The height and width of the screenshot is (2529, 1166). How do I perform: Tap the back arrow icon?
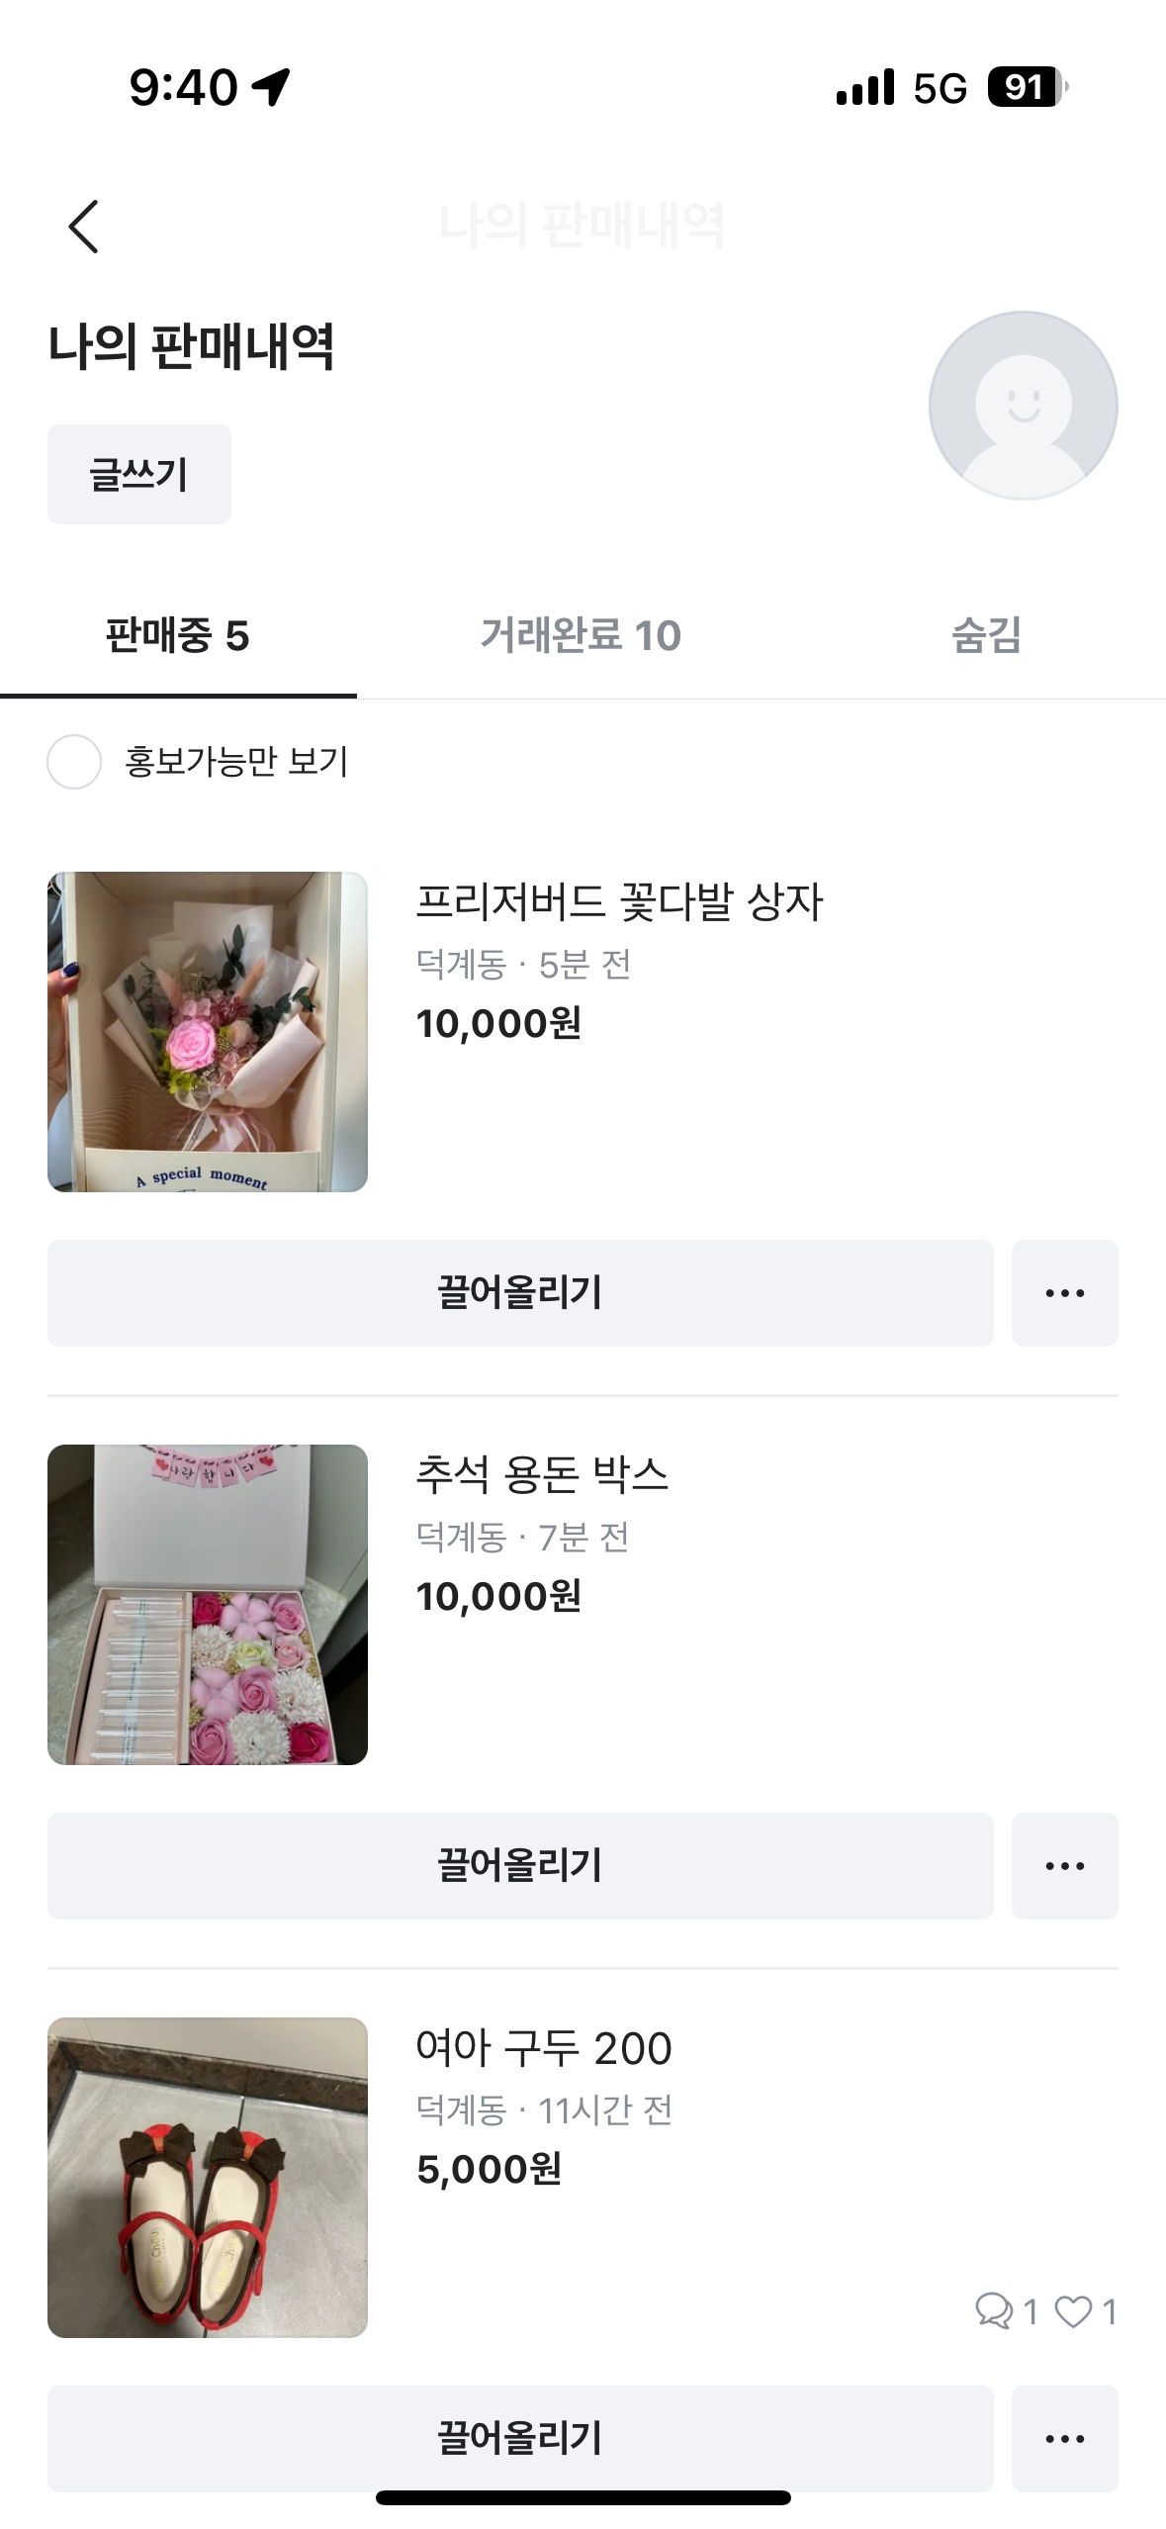(84, 227)
